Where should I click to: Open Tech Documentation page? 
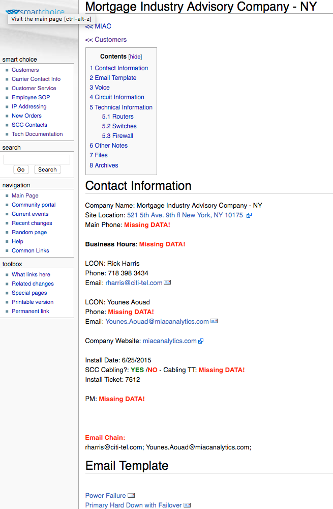tap(37, 134)
